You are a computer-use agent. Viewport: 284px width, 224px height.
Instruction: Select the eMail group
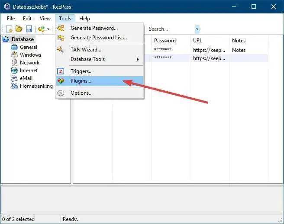point(26,78)
